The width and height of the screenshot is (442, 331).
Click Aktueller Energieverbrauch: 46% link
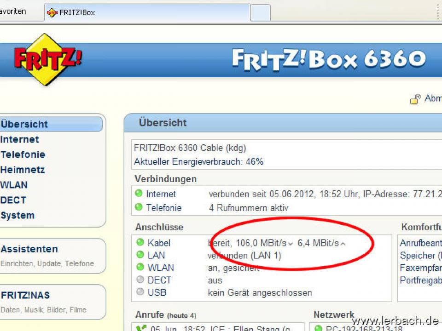tap(199, 161)
